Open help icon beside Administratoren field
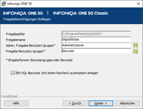This screenshot has height=109, width=143. tap(136, 45)
